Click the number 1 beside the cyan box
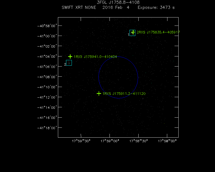 (x=128, y=35)
